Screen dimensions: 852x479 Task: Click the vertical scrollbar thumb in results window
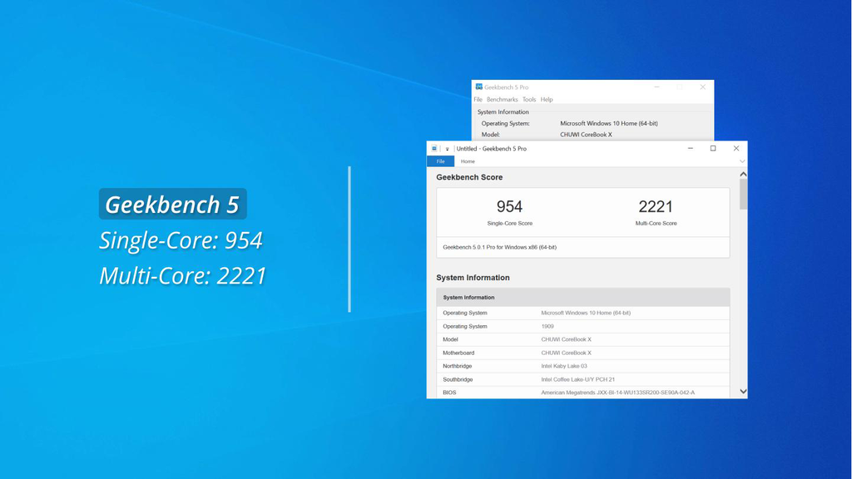tap(743, 194)
